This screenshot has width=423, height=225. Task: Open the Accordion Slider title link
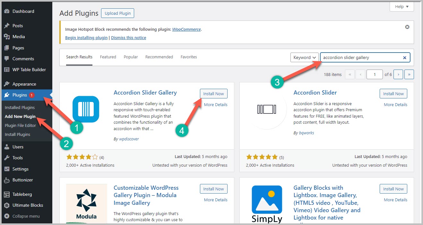pos(315,93)
